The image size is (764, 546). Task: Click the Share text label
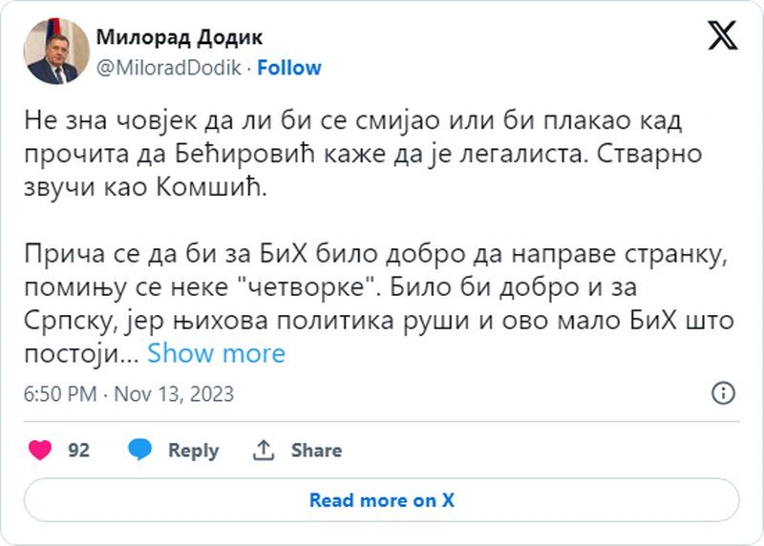(x=316, y=450)
